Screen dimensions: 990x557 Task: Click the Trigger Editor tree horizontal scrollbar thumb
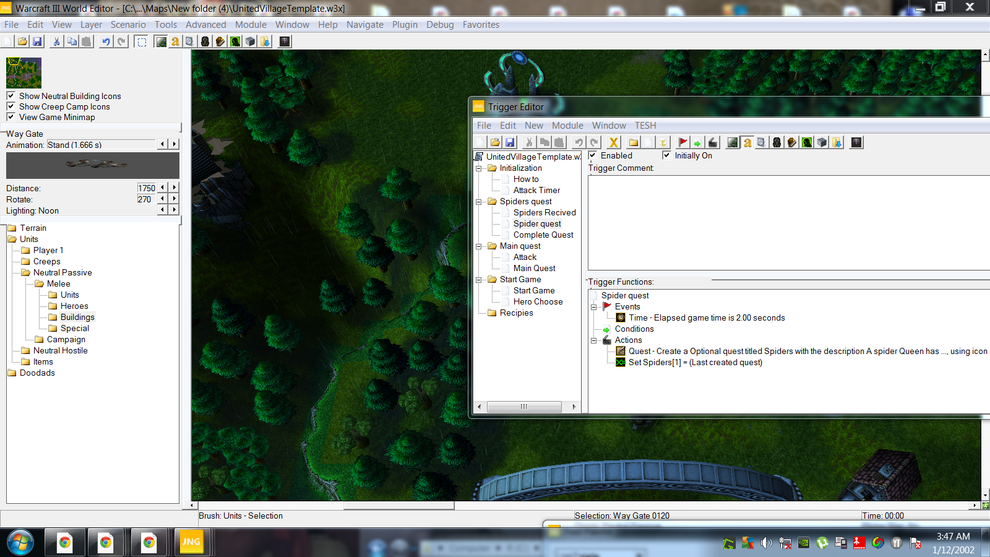point(524,407)
